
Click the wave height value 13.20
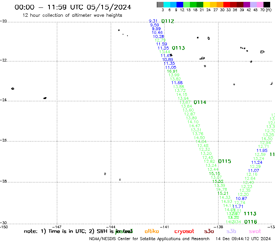[x=206, y=154]
